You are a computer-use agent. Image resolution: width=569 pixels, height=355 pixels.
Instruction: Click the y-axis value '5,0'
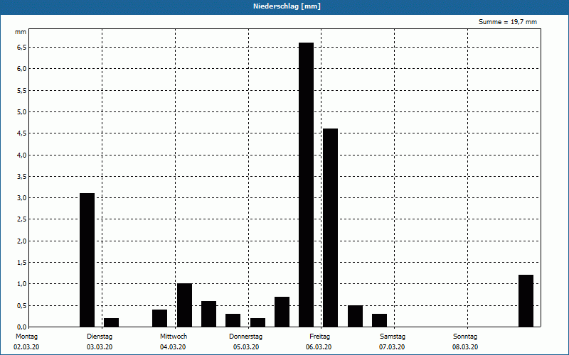tap(22, 112)
